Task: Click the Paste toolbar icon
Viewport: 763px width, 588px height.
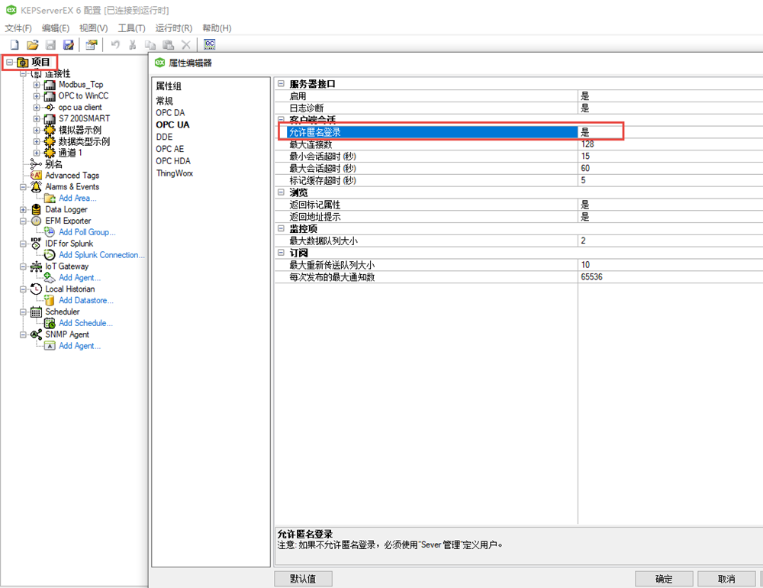Action: pyautogui.click(x=169, y=45)
